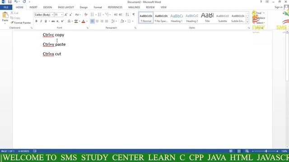Screen dimensions: 289x162
Task: Expand the Styles gallery
Action: [247, 22]
